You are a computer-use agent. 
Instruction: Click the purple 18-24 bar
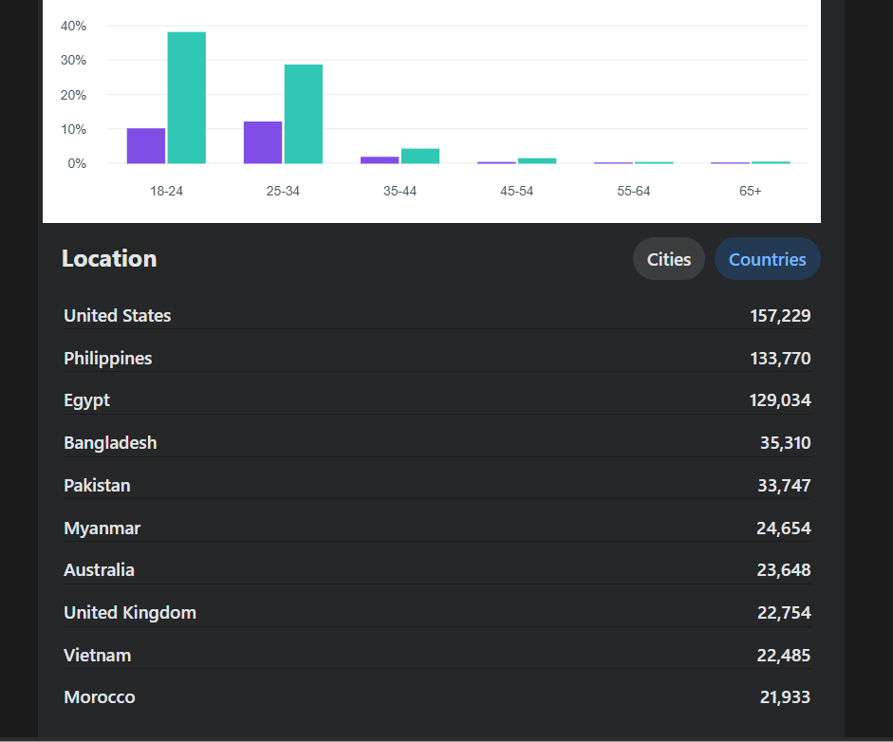[146, 146]
